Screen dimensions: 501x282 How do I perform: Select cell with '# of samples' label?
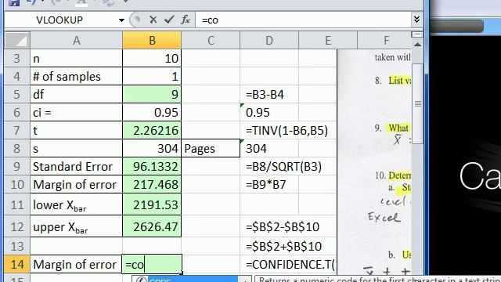tap(77, 77)
